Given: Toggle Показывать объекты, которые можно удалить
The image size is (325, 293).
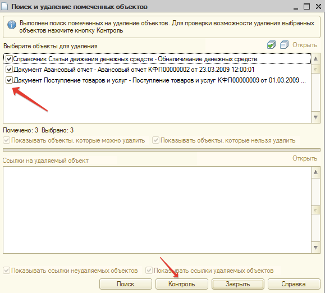Looking at the screenshot, I should point(6,140).
